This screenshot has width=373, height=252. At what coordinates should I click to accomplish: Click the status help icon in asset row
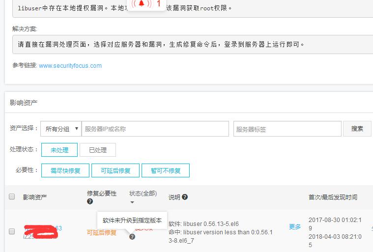(132, 237)
